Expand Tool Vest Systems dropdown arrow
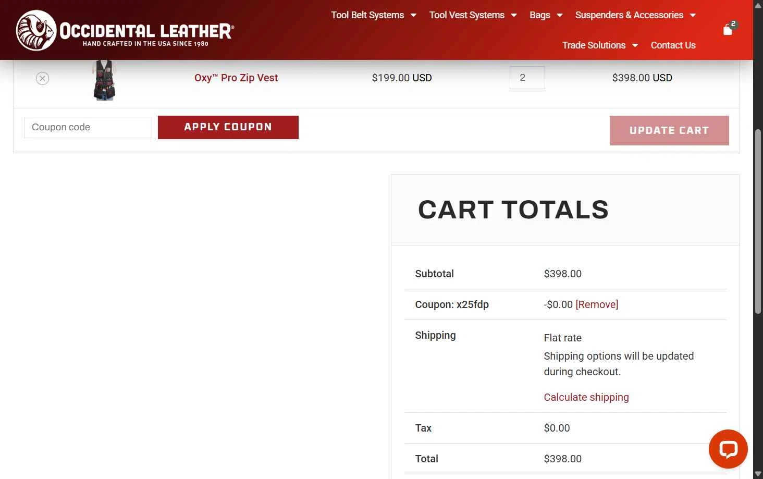The width and height of the screenshot is (763, 479). [x=514, y=15]
